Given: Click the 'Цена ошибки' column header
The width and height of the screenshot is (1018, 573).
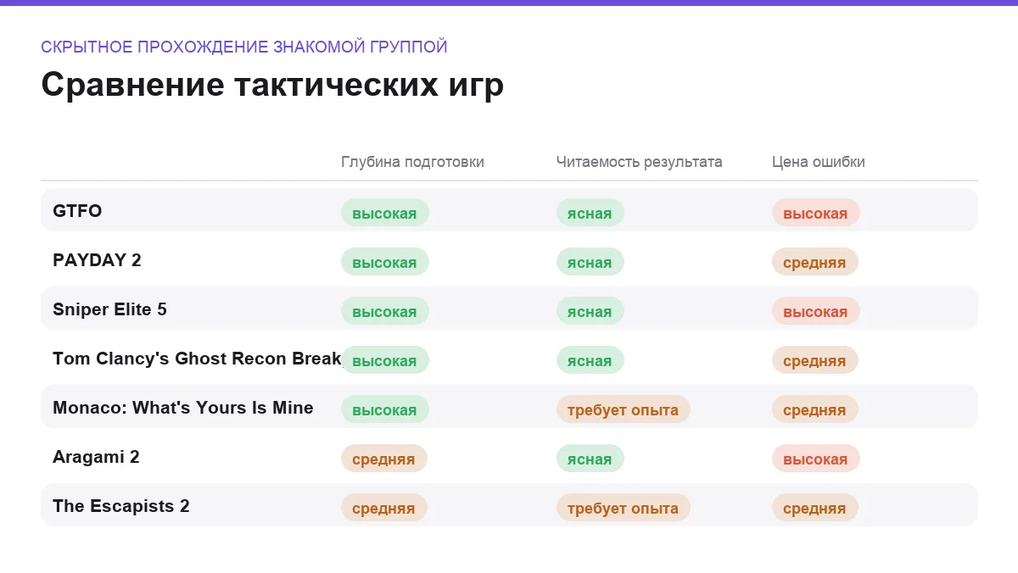Looking at the screenshot, I should (x=819, y=162).
